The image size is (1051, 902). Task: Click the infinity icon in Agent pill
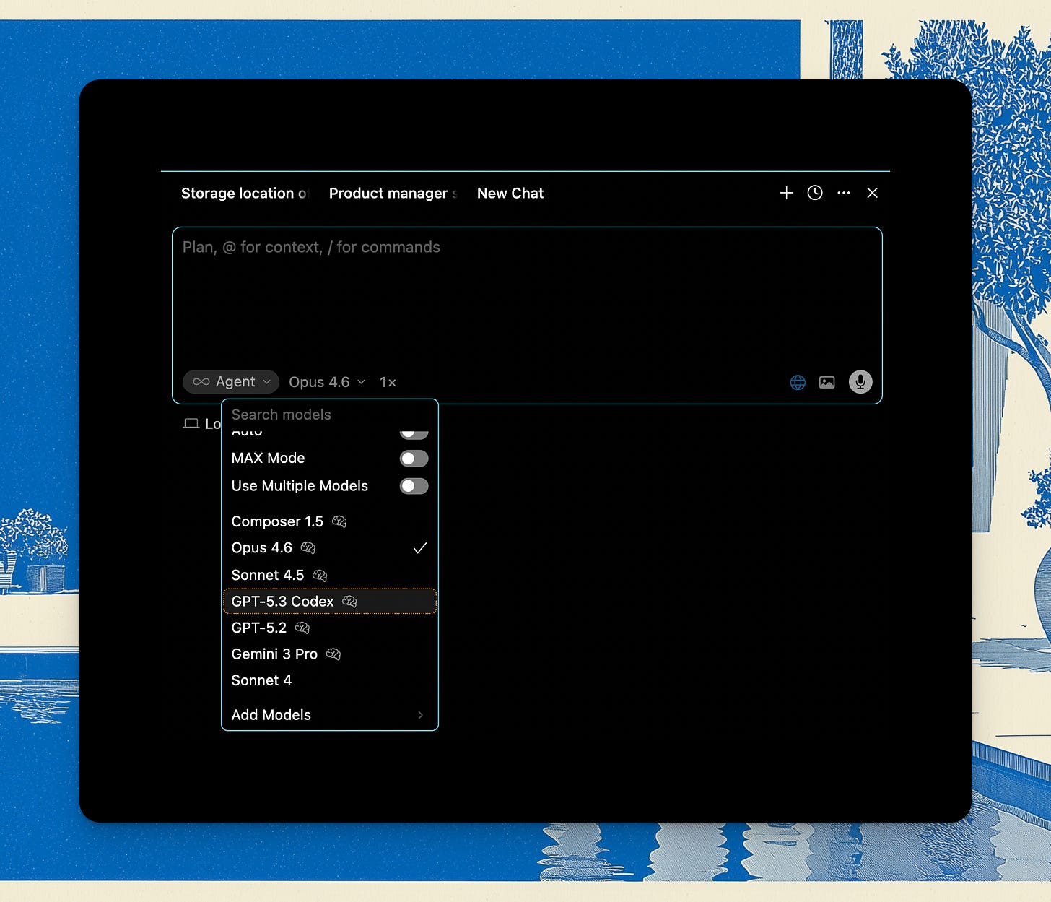pyautogui.click(x=201, y=381)
